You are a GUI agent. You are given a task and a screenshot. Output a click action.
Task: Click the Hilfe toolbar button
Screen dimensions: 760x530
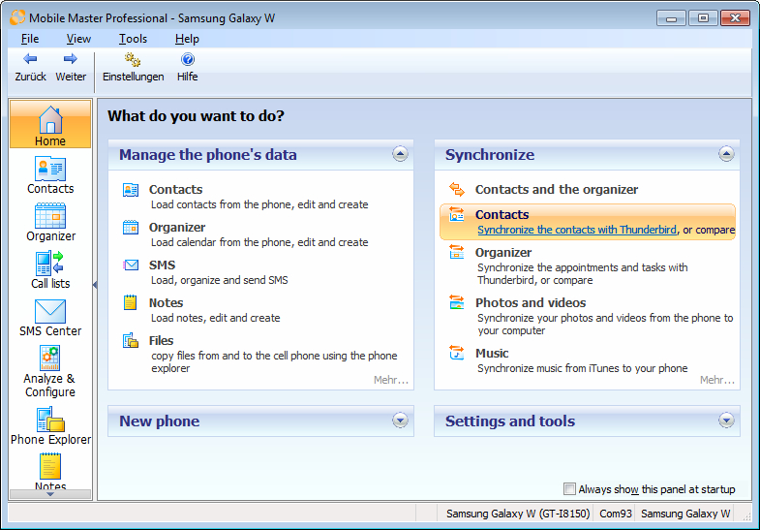[187, 67]
